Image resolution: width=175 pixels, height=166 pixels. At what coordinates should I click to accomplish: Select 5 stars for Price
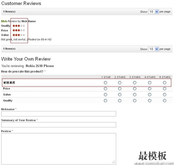pyautogui.click(x=165, y=89)
